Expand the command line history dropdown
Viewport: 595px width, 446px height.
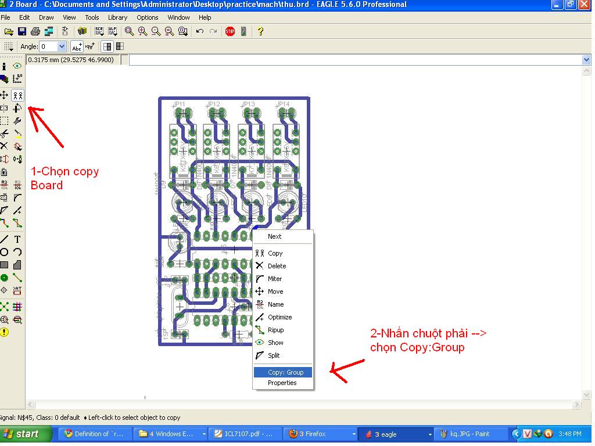[586, 60]
